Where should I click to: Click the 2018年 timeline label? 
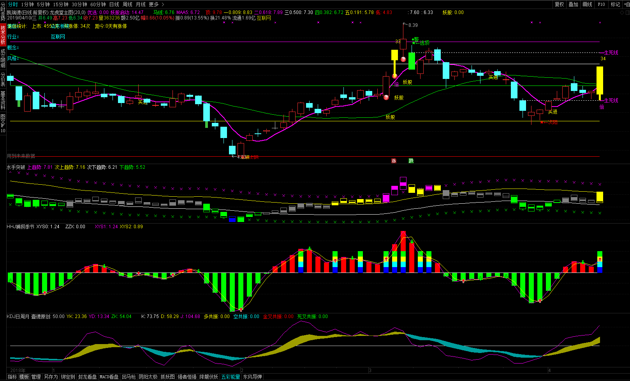pos(18,371)
